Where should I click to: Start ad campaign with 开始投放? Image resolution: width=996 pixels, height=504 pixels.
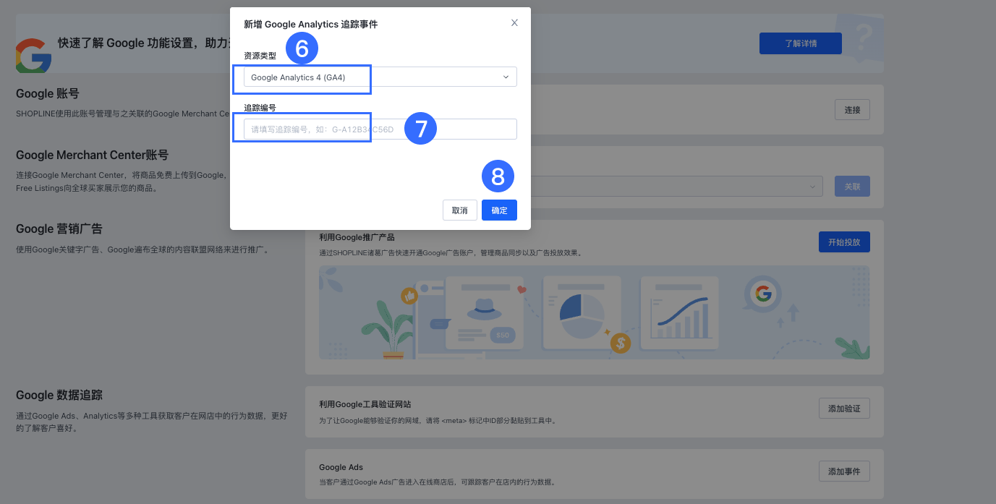844,242
